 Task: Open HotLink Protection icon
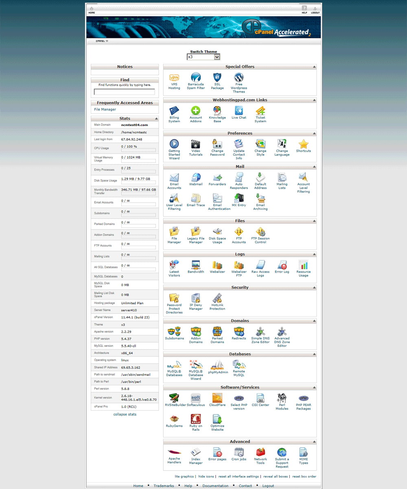tap(217, 298)
